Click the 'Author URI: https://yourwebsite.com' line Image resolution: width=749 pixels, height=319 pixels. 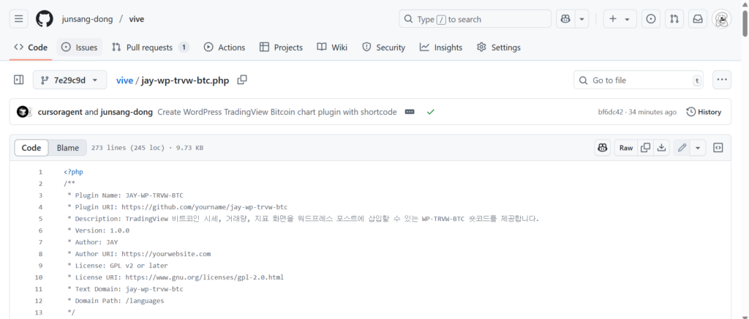pyautogui.click(x=139, y=254)
